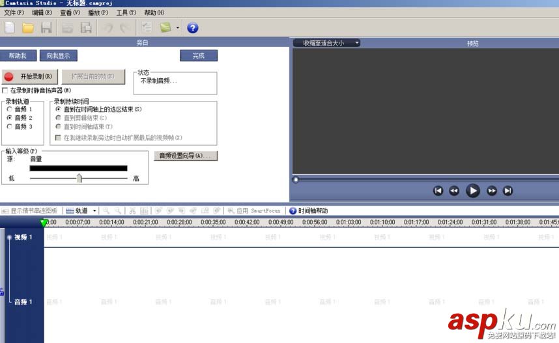Image resolution: width=559 pixels, height=343 pixels.
Task: Click timeline ruler at 0:01:03;00
Action: click(x=349, y=222)
